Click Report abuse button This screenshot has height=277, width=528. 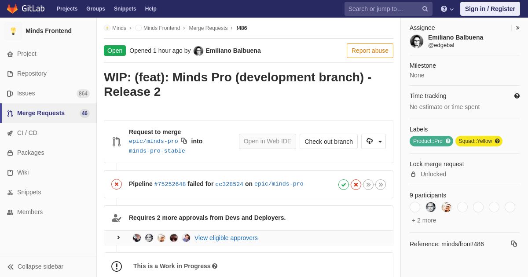[370, 51]
